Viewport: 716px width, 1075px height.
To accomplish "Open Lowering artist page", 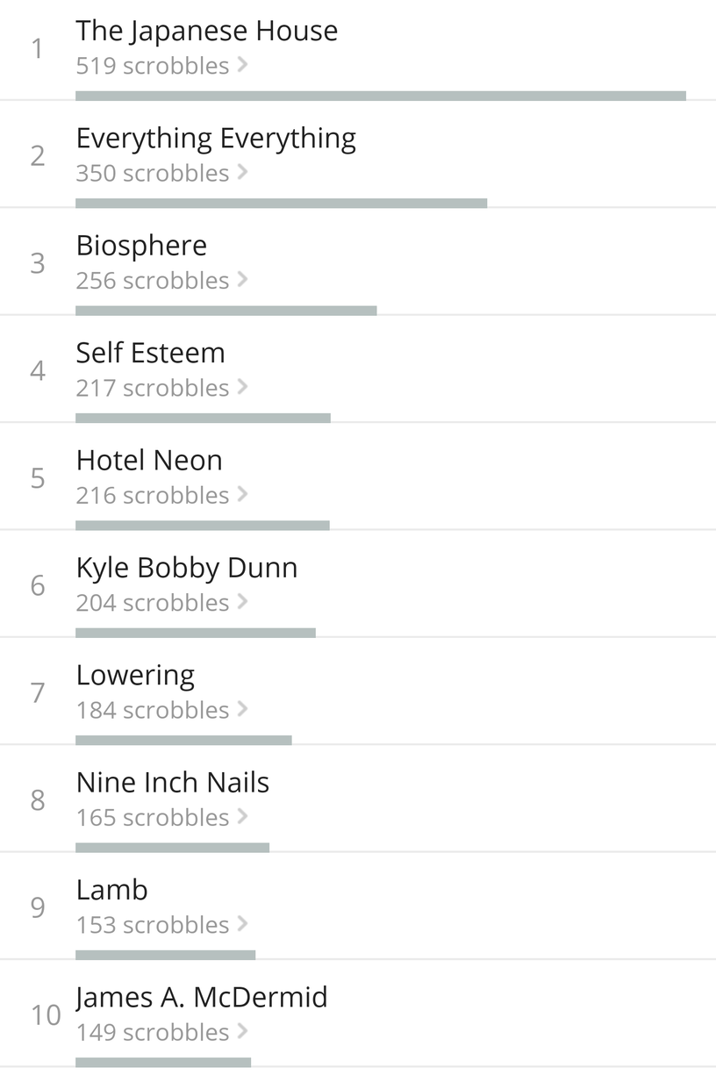I will (135, 676).
